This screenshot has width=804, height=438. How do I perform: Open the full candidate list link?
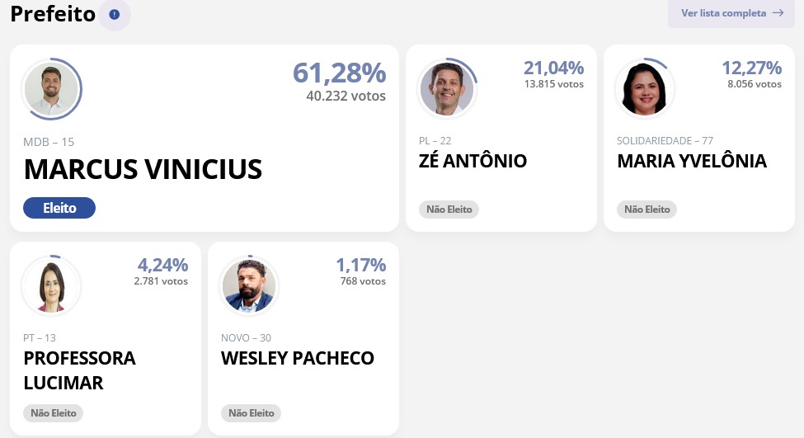[x=731, y=13]
